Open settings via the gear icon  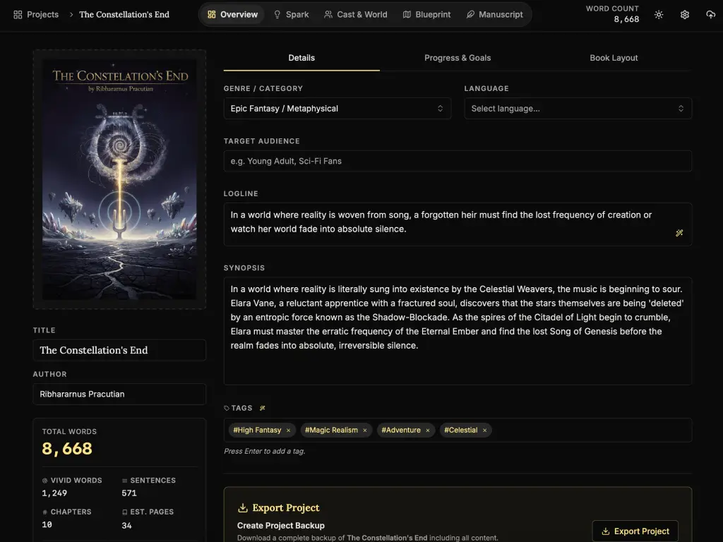click(684, 14)
